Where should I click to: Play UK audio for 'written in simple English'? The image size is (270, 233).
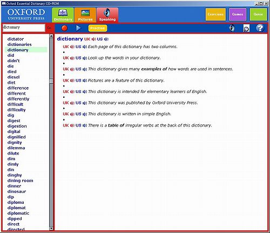(72, 114)
